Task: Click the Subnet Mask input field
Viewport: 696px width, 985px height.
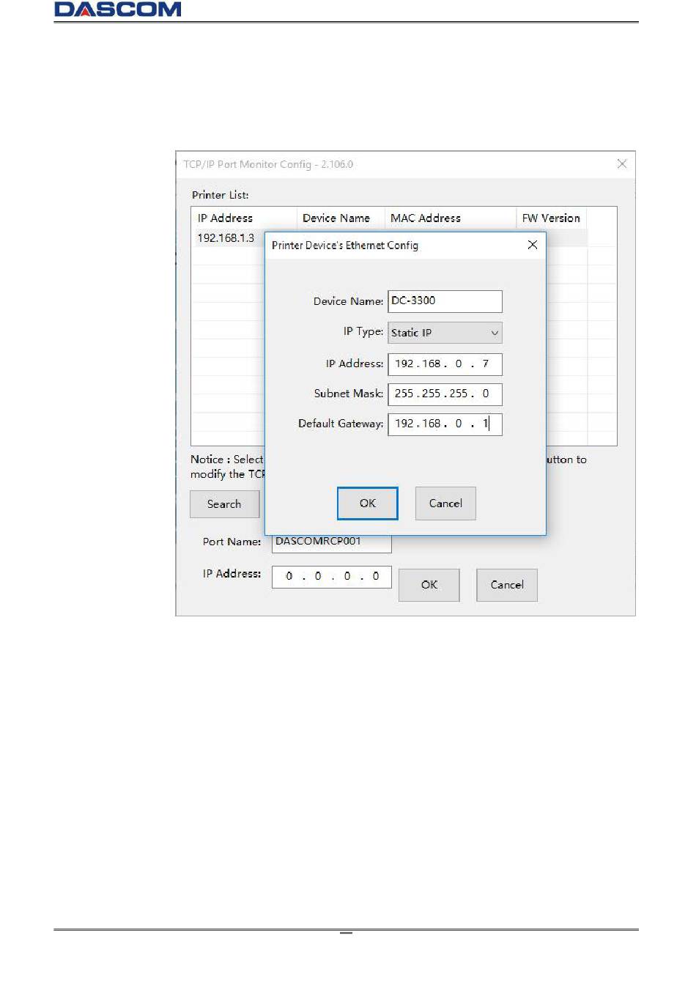Action: click(445, 394)
